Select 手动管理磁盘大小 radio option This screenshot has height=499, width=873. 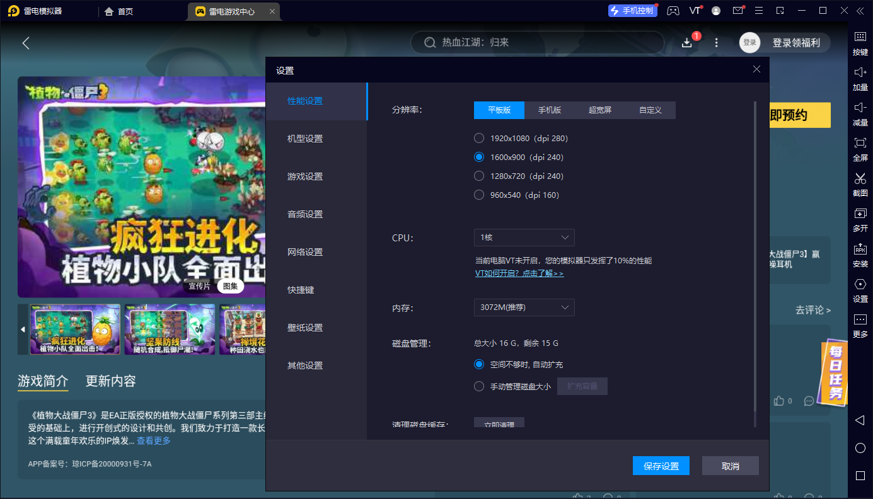(x=479, y=386)
